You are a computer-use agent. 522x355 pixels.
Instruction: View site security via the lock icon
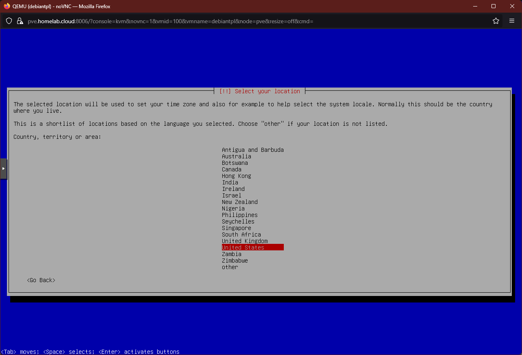coord(20,21)
